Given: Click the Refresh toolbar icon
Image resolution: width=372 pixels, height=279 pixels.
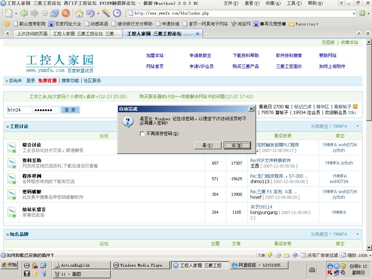Looking at the screenshot, I should pyautogui.click(x=54, y=13).
